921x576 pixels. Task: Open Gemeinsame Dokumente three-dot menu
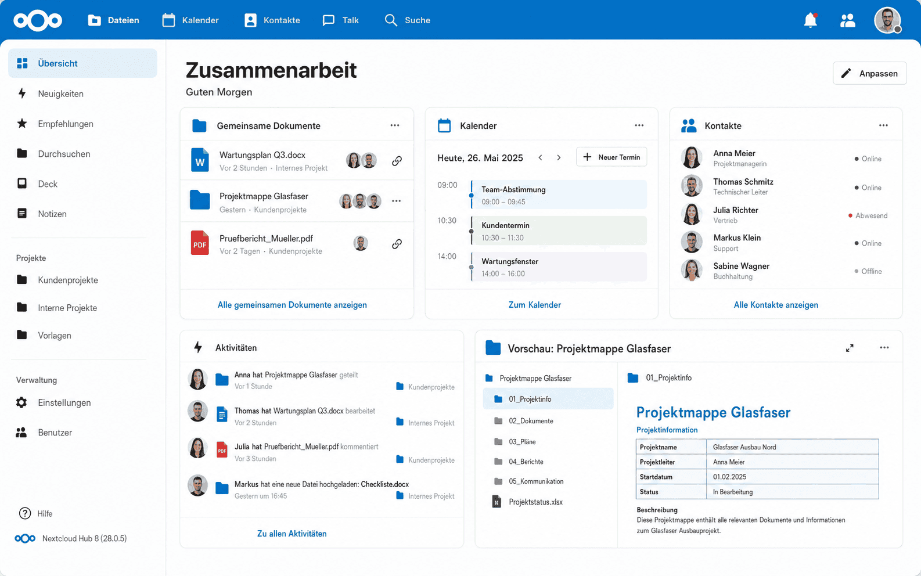395,125
